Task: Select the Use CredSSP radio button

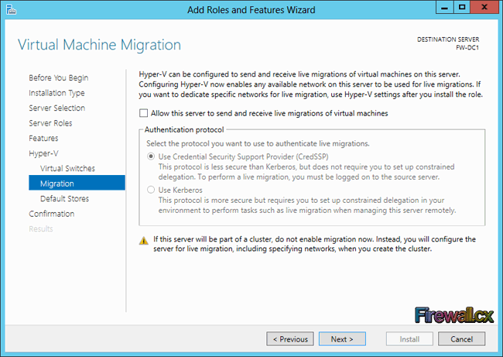Action: [x=151, y=156]
